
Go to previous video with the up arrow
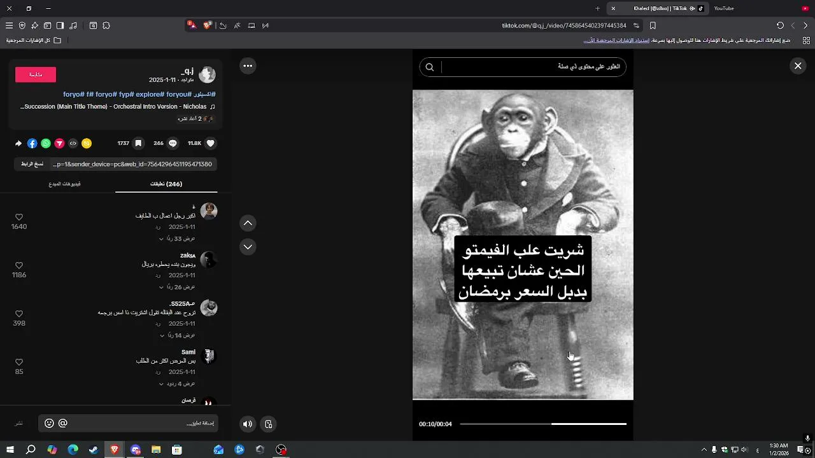(x=248, y=223)
